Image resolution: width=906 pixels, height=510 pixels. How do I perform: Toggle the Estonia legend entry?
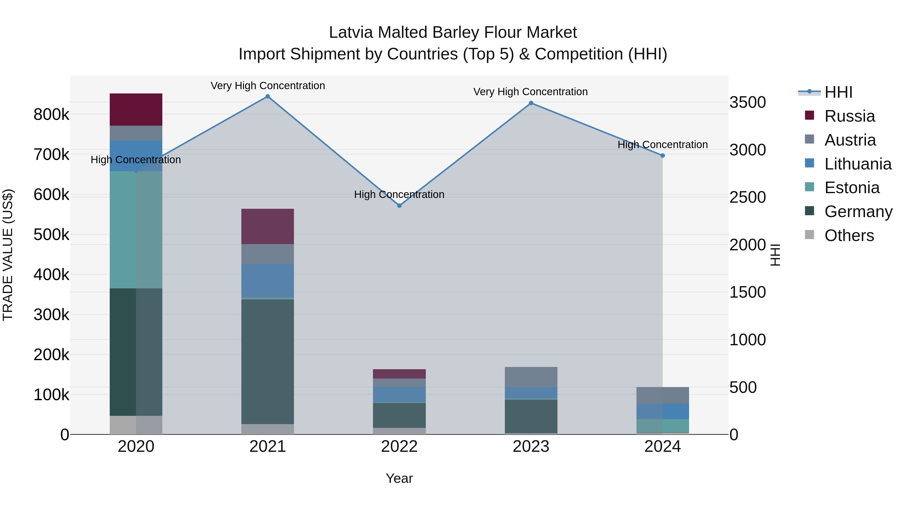click(x=842, y=188)
